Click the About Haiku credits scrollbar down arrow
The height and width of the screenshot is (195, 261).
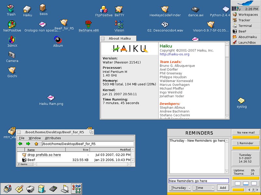pos(227,117)
